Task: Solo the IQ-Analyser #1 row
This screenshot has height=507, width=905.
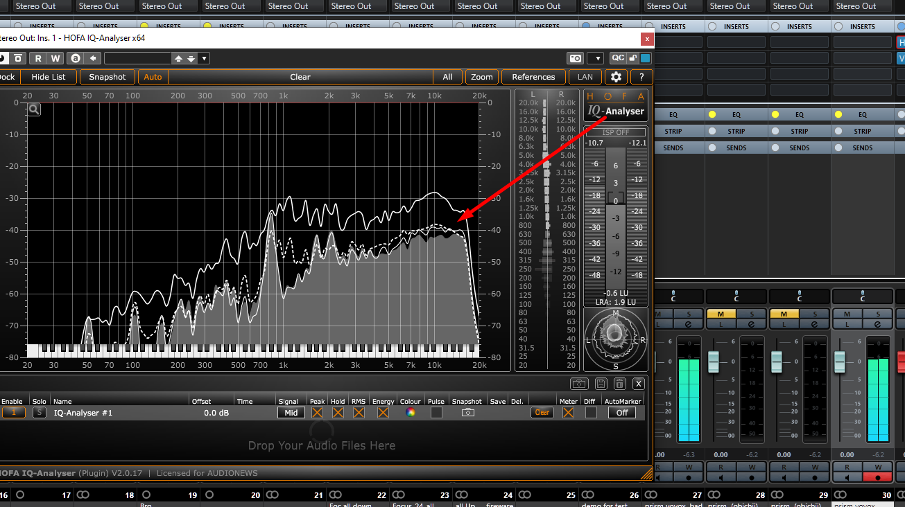Action: (40, 413)
